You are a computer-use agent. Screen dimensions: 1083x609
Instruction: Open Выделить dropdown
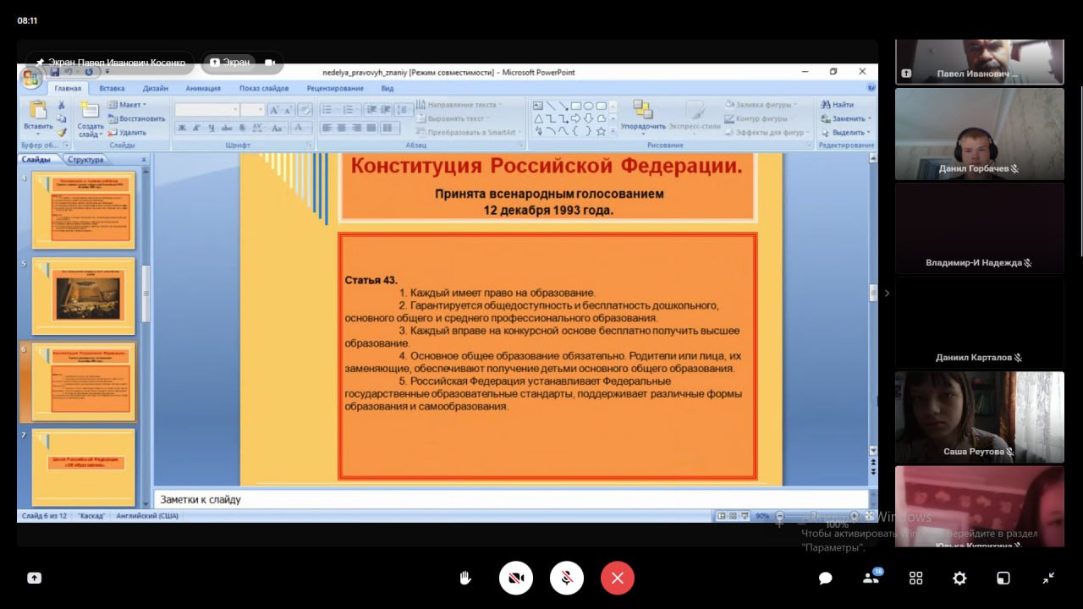pyautogui.click(x=845, y=132)
